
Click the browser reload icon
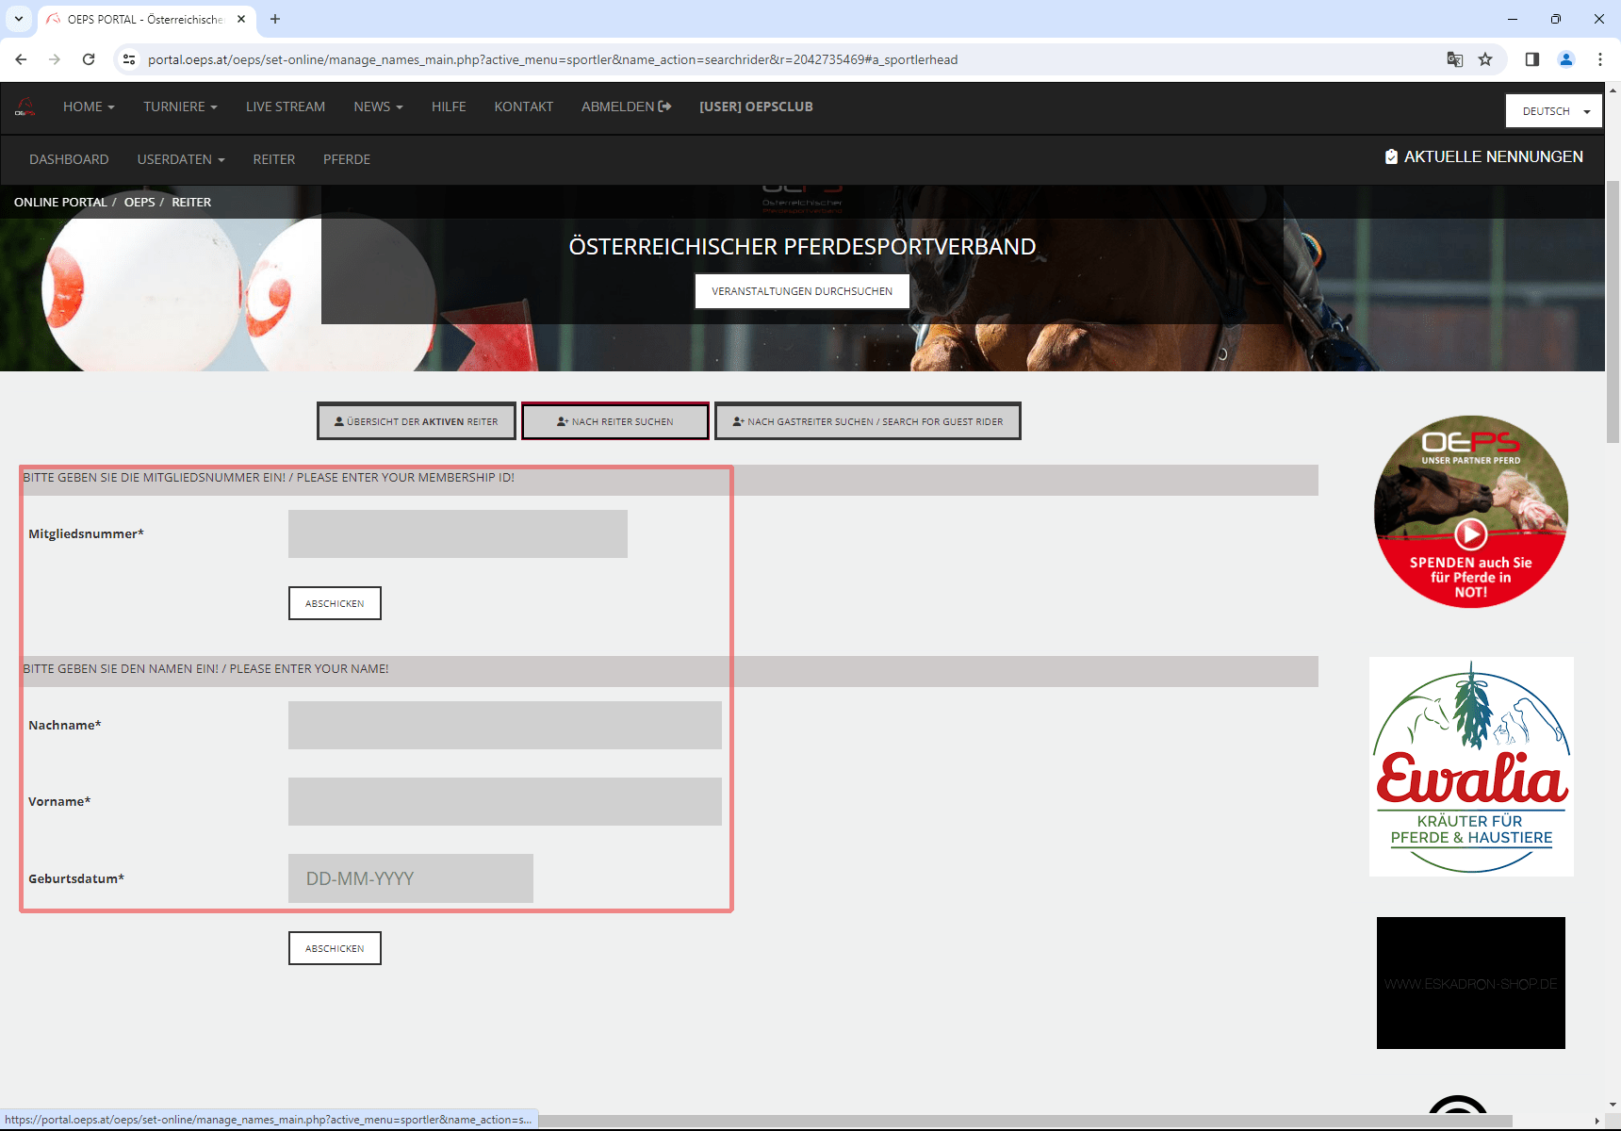coord(89,59)
